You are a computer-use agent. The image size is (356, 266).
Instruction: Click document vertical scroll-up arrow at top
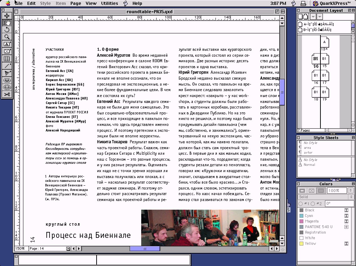click(282, 18)
